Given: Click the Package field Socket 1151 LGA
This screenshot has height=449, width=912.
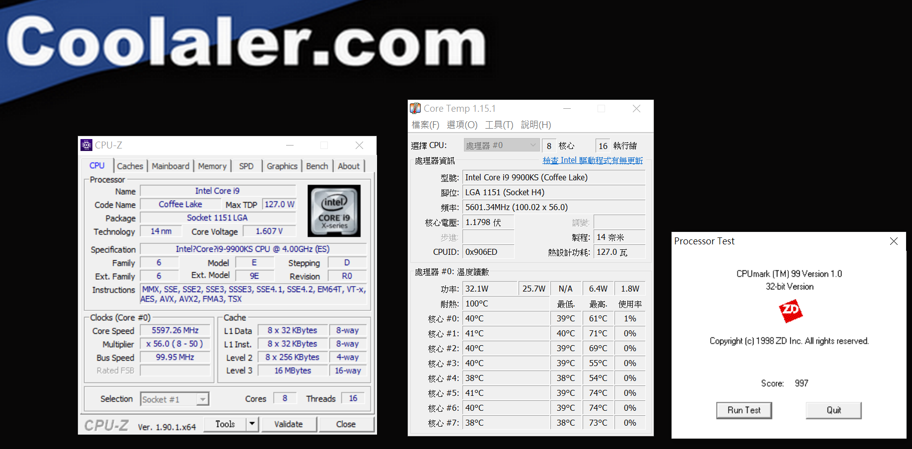Looking at the screenshot, I should point(218,218).
